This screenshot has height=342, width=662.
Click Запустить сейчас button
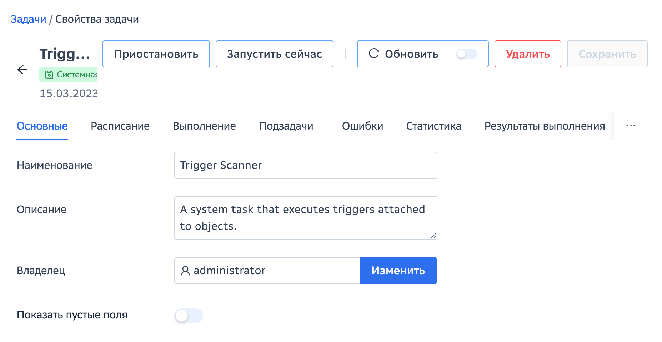(x=274, y=54)
